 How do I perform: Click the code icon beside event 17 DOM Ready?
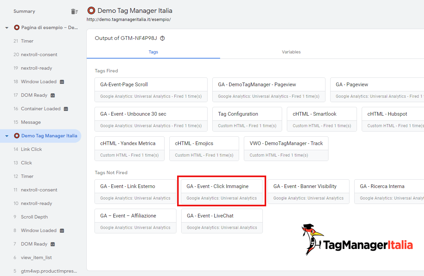tap(53, 95)
